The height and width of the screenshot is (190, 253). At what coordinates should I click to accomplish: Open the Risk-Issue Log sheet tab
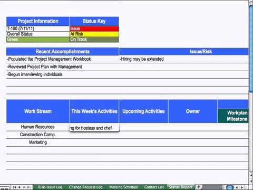(x=50, y=187)
